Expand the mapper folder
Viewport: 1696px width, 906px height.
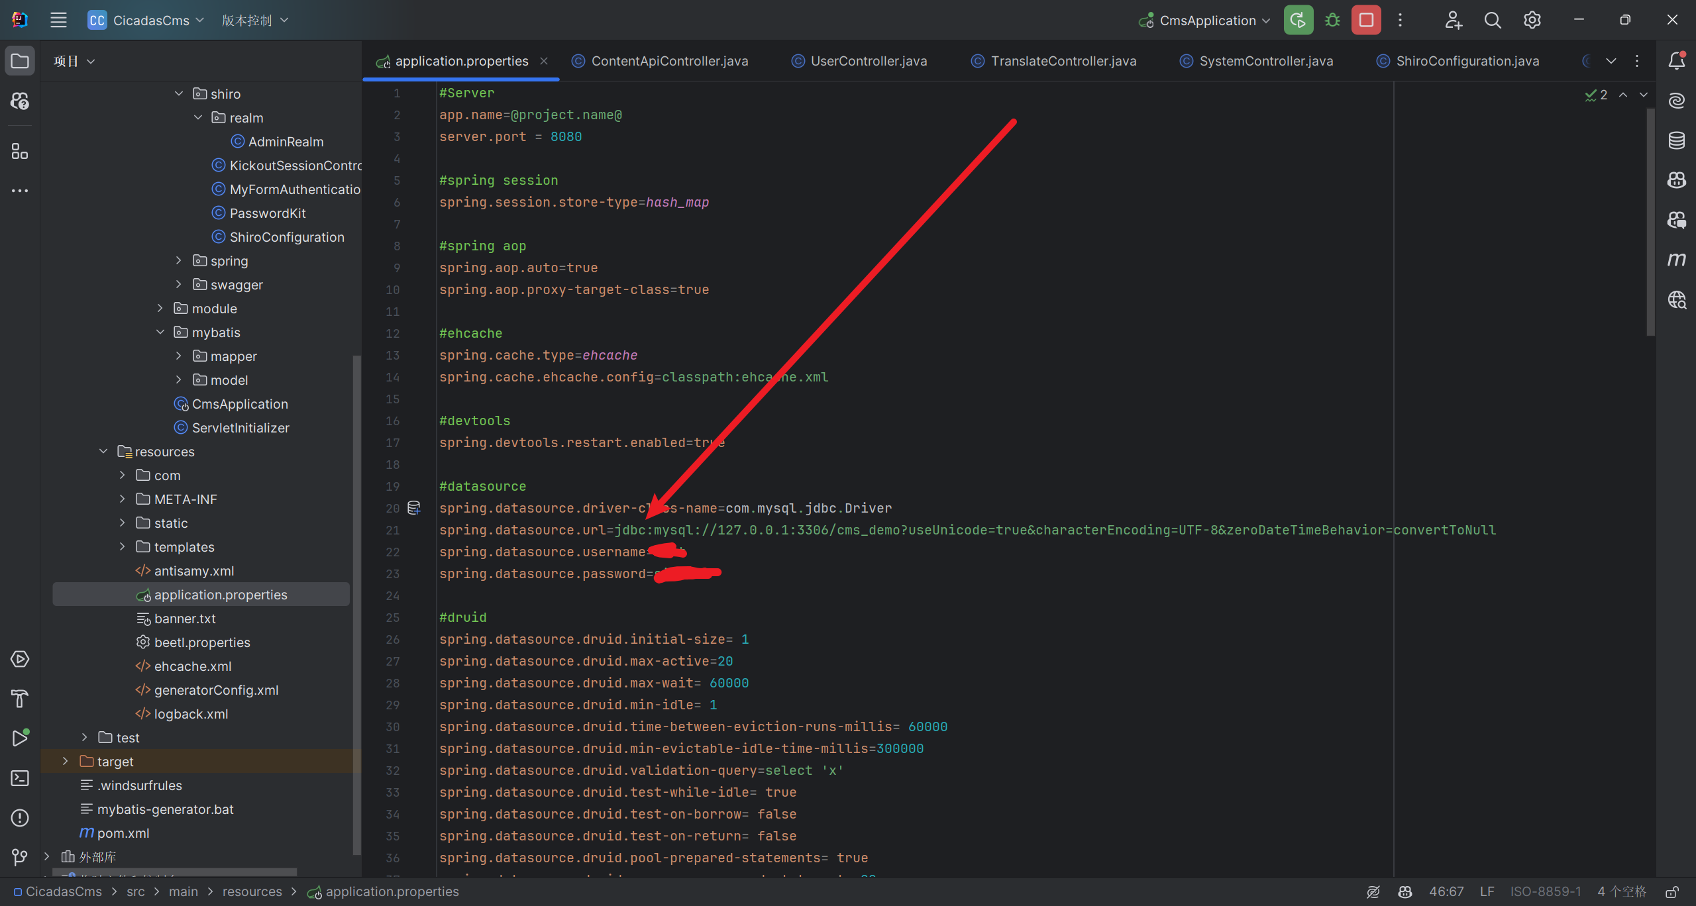178,356
